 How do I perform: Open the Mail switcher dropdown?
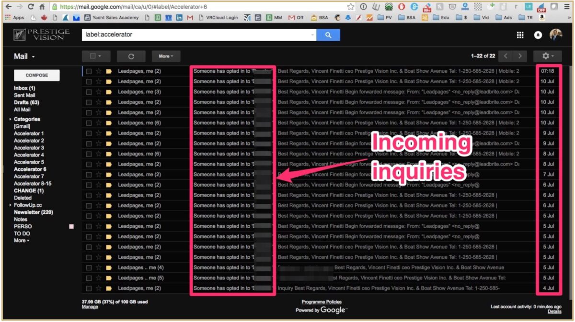(24, 56)
